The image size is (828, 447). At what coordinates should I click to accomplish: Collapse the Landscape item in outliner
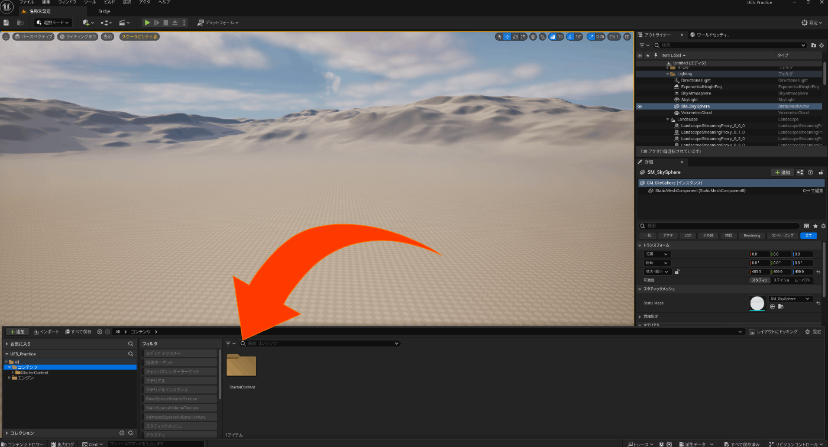668,119
